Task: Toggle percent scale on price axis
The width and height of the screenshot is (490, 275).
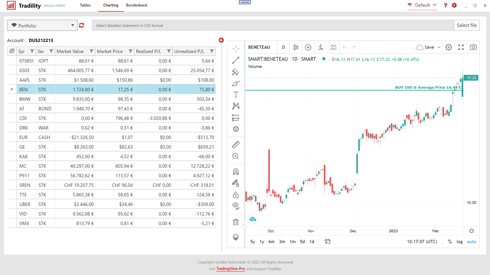Action: pyautogui.click(x=450, y=242)
